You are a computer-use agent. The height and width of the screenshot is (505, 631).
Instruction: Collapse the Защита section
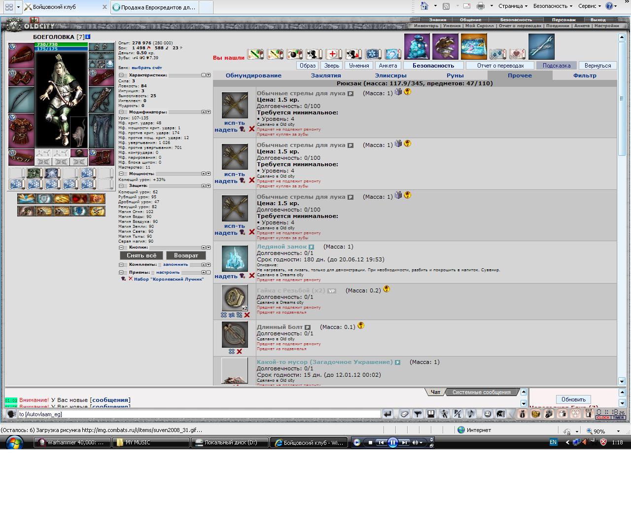pos(121,186)
